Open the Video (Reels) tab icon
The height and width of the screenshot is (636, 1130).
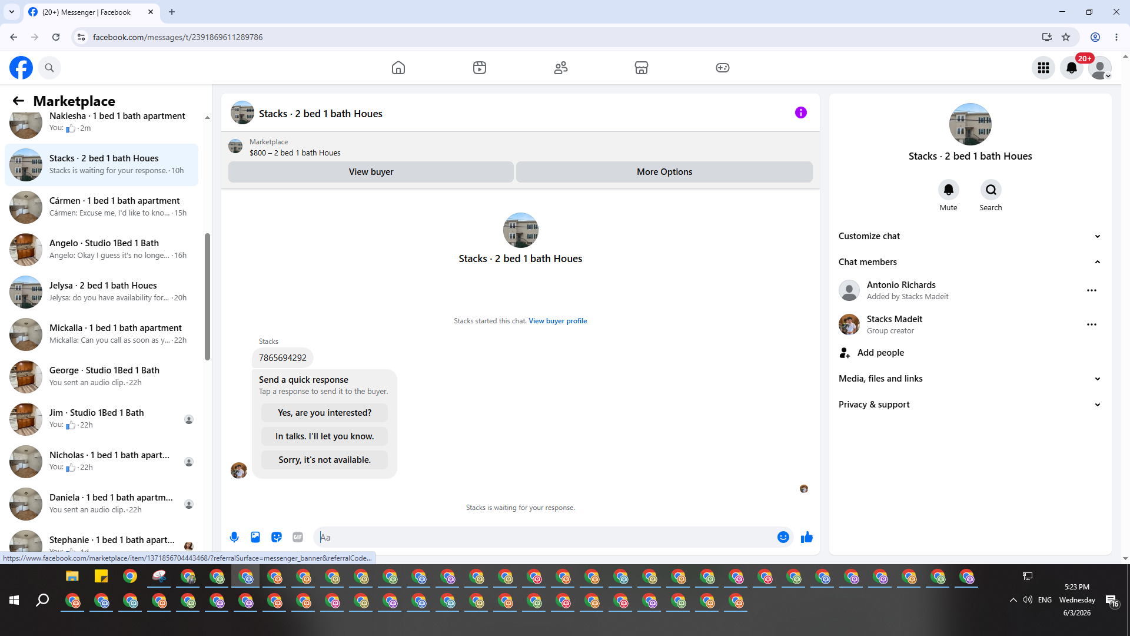coord(480,68)
